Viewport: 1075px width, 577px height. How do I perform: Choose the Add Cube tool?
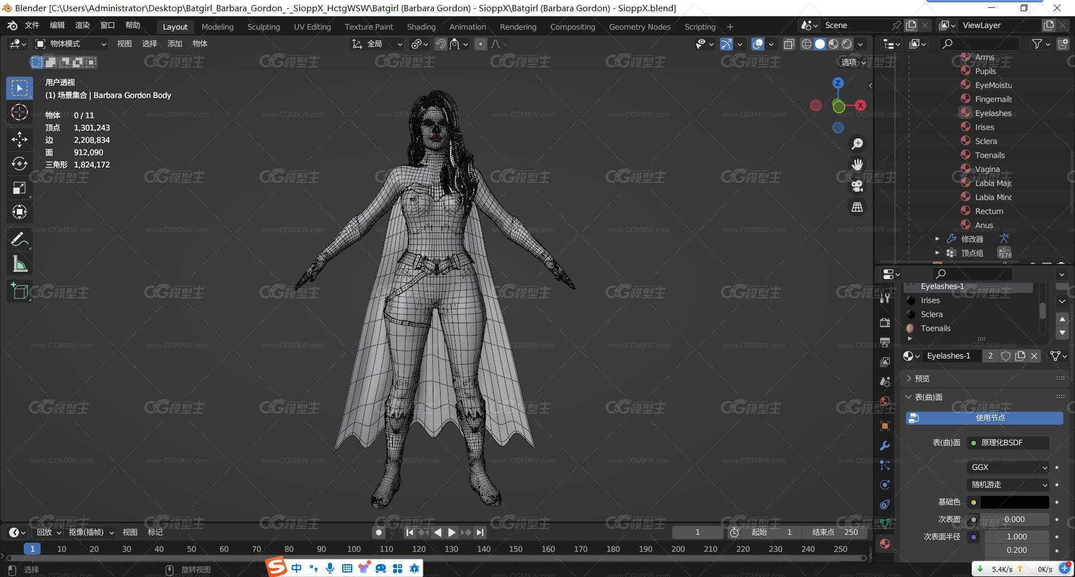click(20, 291)
